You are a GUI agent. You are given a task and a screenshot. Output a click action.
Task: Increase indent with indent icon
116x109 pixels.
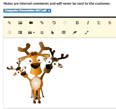(20, 33)
